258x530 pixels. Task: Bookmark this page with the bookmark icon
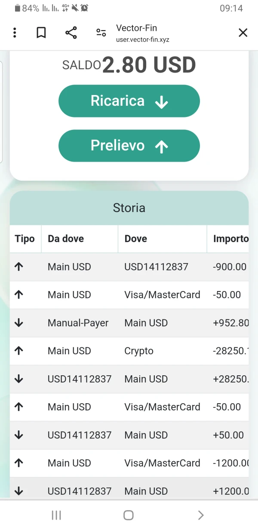41,33
